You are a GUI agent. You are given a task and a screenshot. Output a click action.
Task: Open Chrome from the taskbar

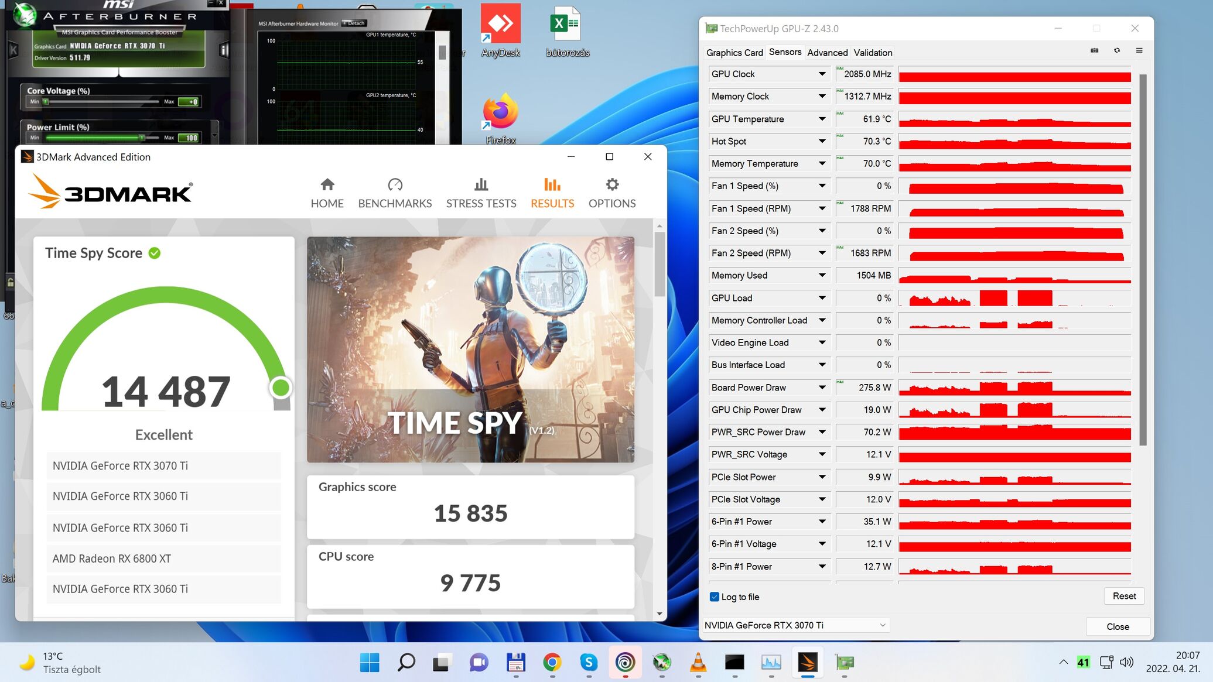point(552,662)
